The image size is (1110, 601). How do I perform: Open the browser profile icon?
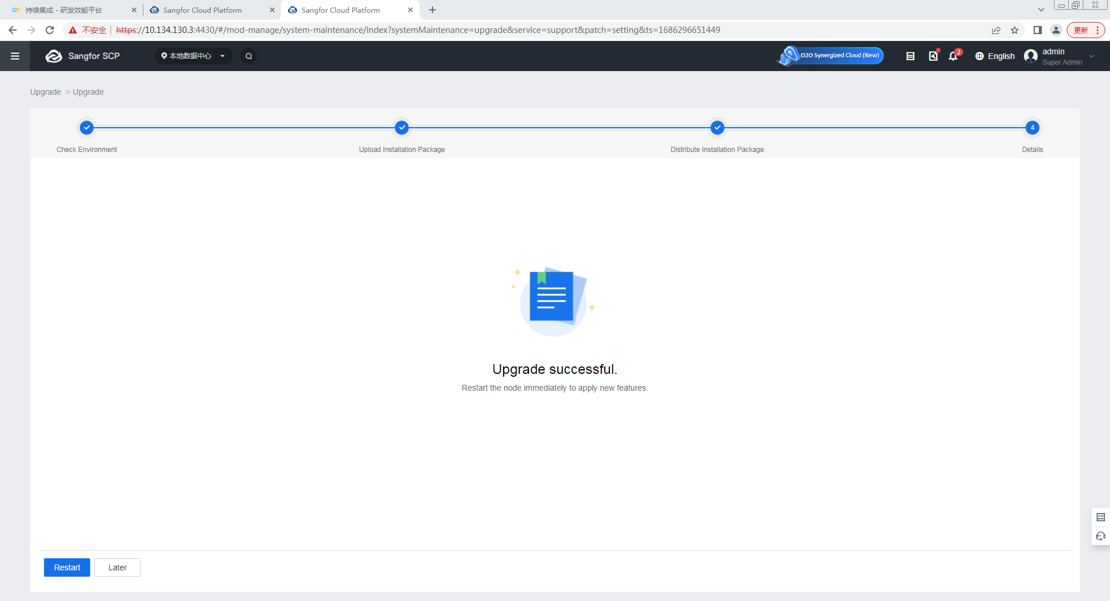pos(1056,30)
